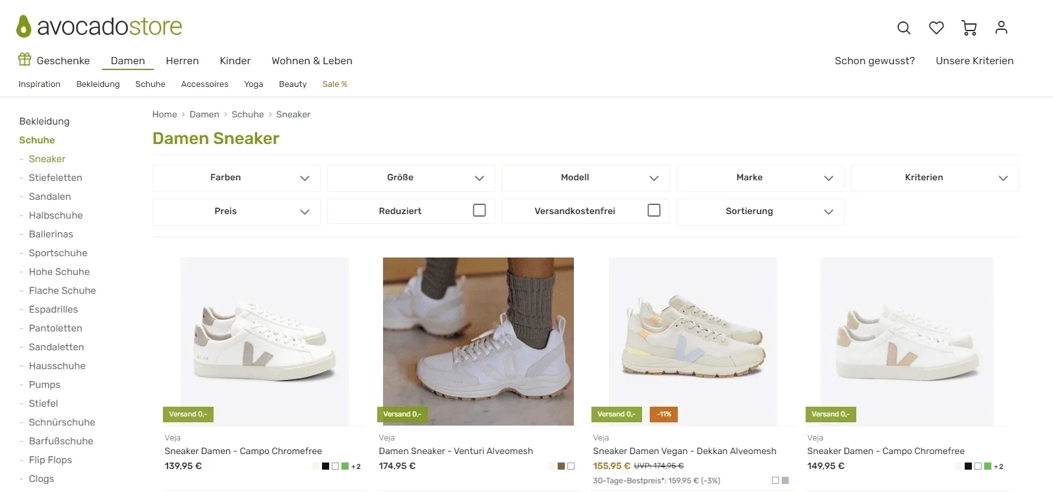Open the 149,95 € Campo Chromefree sneaker image
This screenshot has width=1053, height=493.
tap(907, 341)
